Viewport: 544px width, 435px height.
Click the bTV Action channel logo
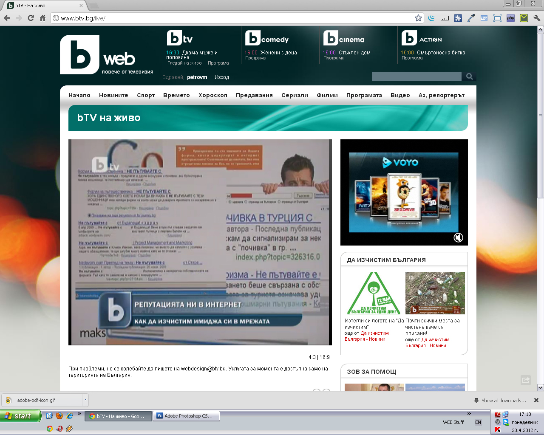pos(422,38)
